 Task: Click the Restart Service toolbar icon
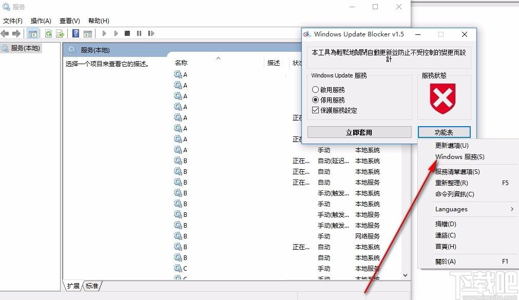(x=151, y=33)
